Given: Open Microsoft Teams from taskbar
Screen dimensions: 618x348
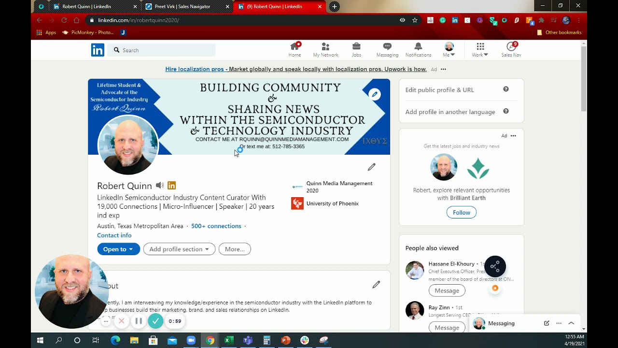Looking at the screenshot, I should [x=248, y=340].
